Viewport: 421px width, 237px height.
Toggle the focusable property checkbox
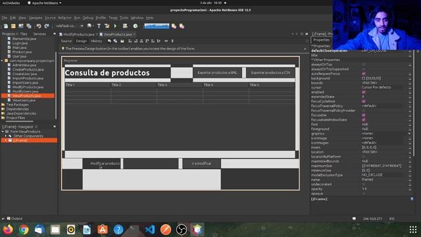(364, 115)
